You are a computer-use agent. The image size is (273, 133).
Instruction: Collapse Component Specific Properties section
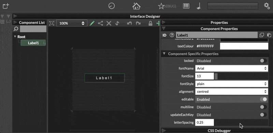tap(164, 54)
